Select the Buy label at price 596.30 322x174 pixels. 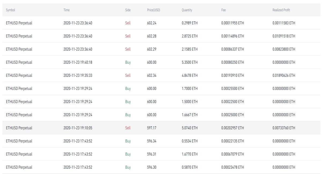(128, 167)
